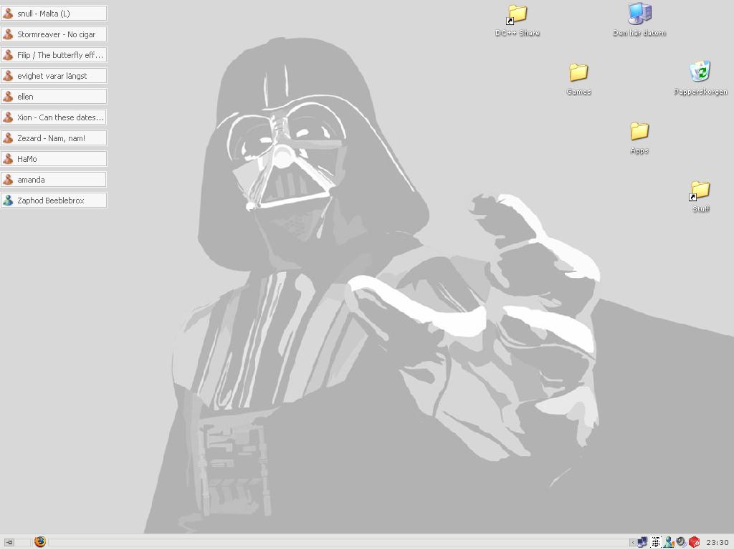
Task: Open chat with Stormreaver - No cigar
Action: tap(54, 34)
